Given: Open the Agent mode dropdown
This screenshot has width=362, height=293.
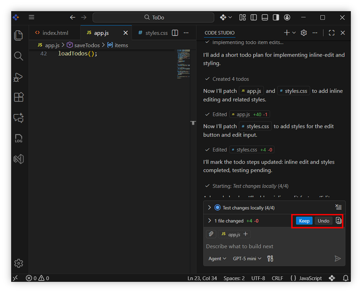Looking at the screenshot, I should tap(217, 258).
